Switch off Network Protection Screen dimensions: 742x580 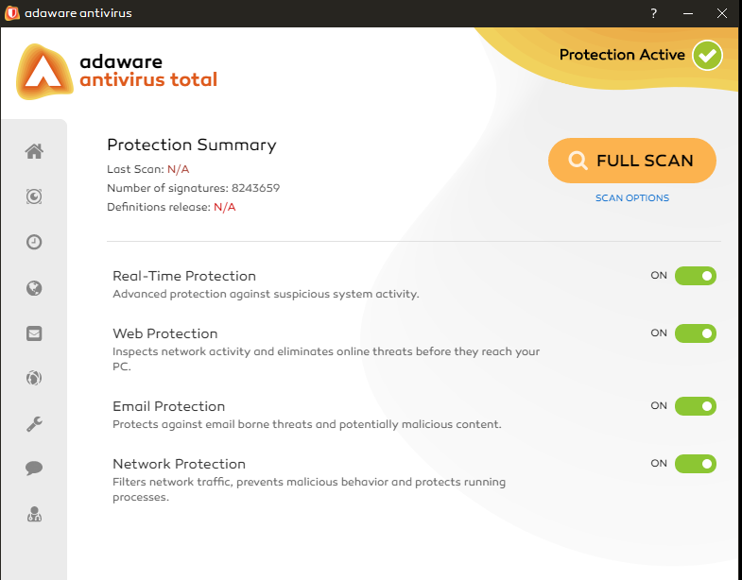click(x=695, y=464)
